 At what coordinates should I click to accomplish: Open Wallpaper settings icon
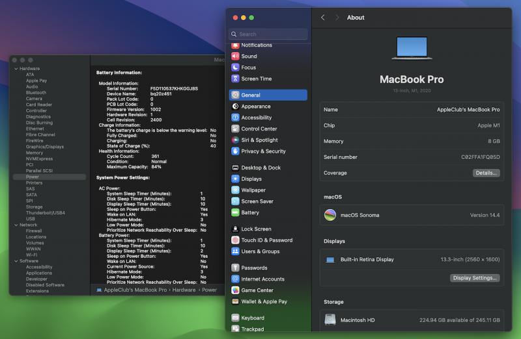(235, 190)
